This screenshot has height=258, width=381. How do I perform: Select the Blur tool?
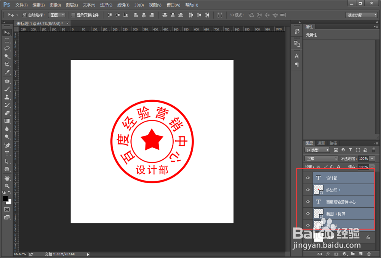click(7, 129)
